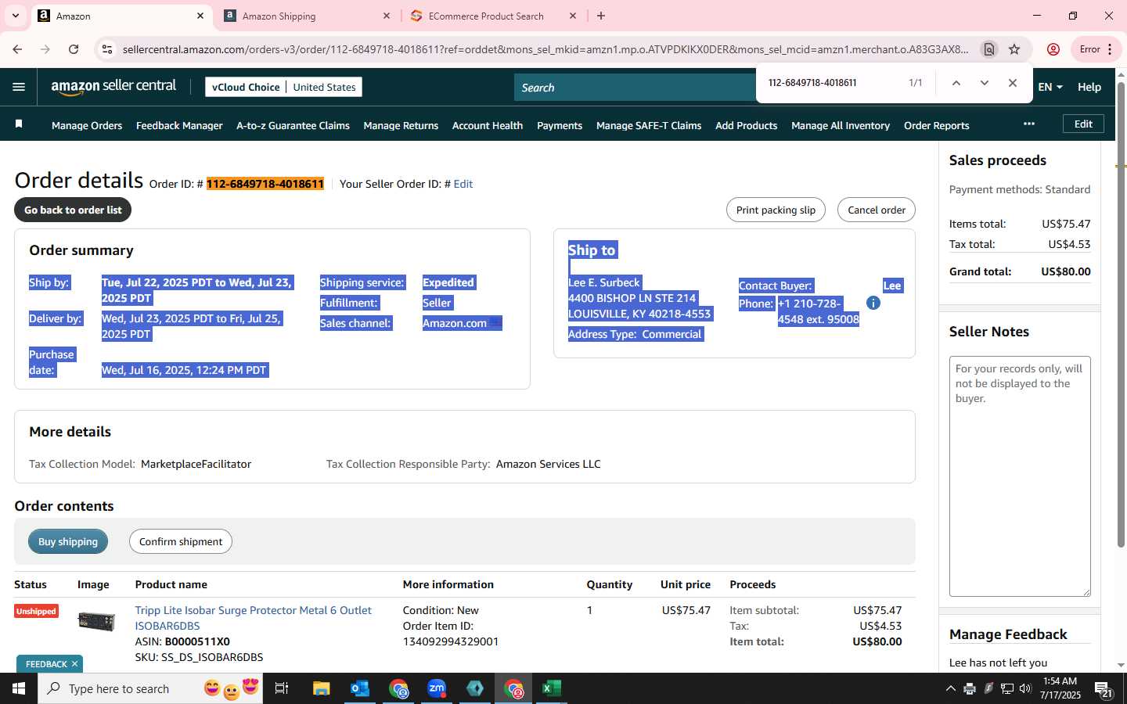Open Account Health page

coord(488,125)
